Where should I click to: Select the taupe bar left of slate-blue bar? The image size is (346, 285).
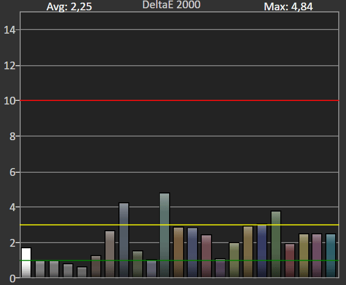click(x=110, y=254)
